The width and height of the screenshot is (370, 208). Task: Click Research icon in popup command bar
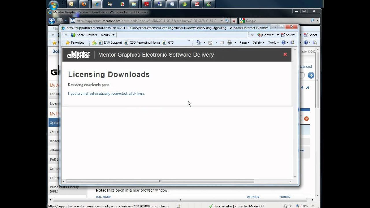click(x=292, y=42)
